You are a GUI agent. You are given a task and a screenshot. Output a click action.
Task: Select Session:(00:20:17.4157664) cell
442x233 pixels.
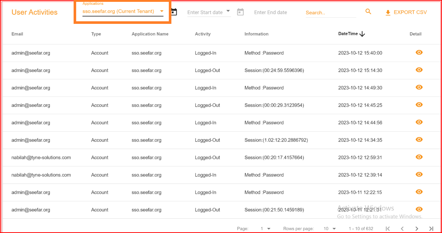pos(274,157)
